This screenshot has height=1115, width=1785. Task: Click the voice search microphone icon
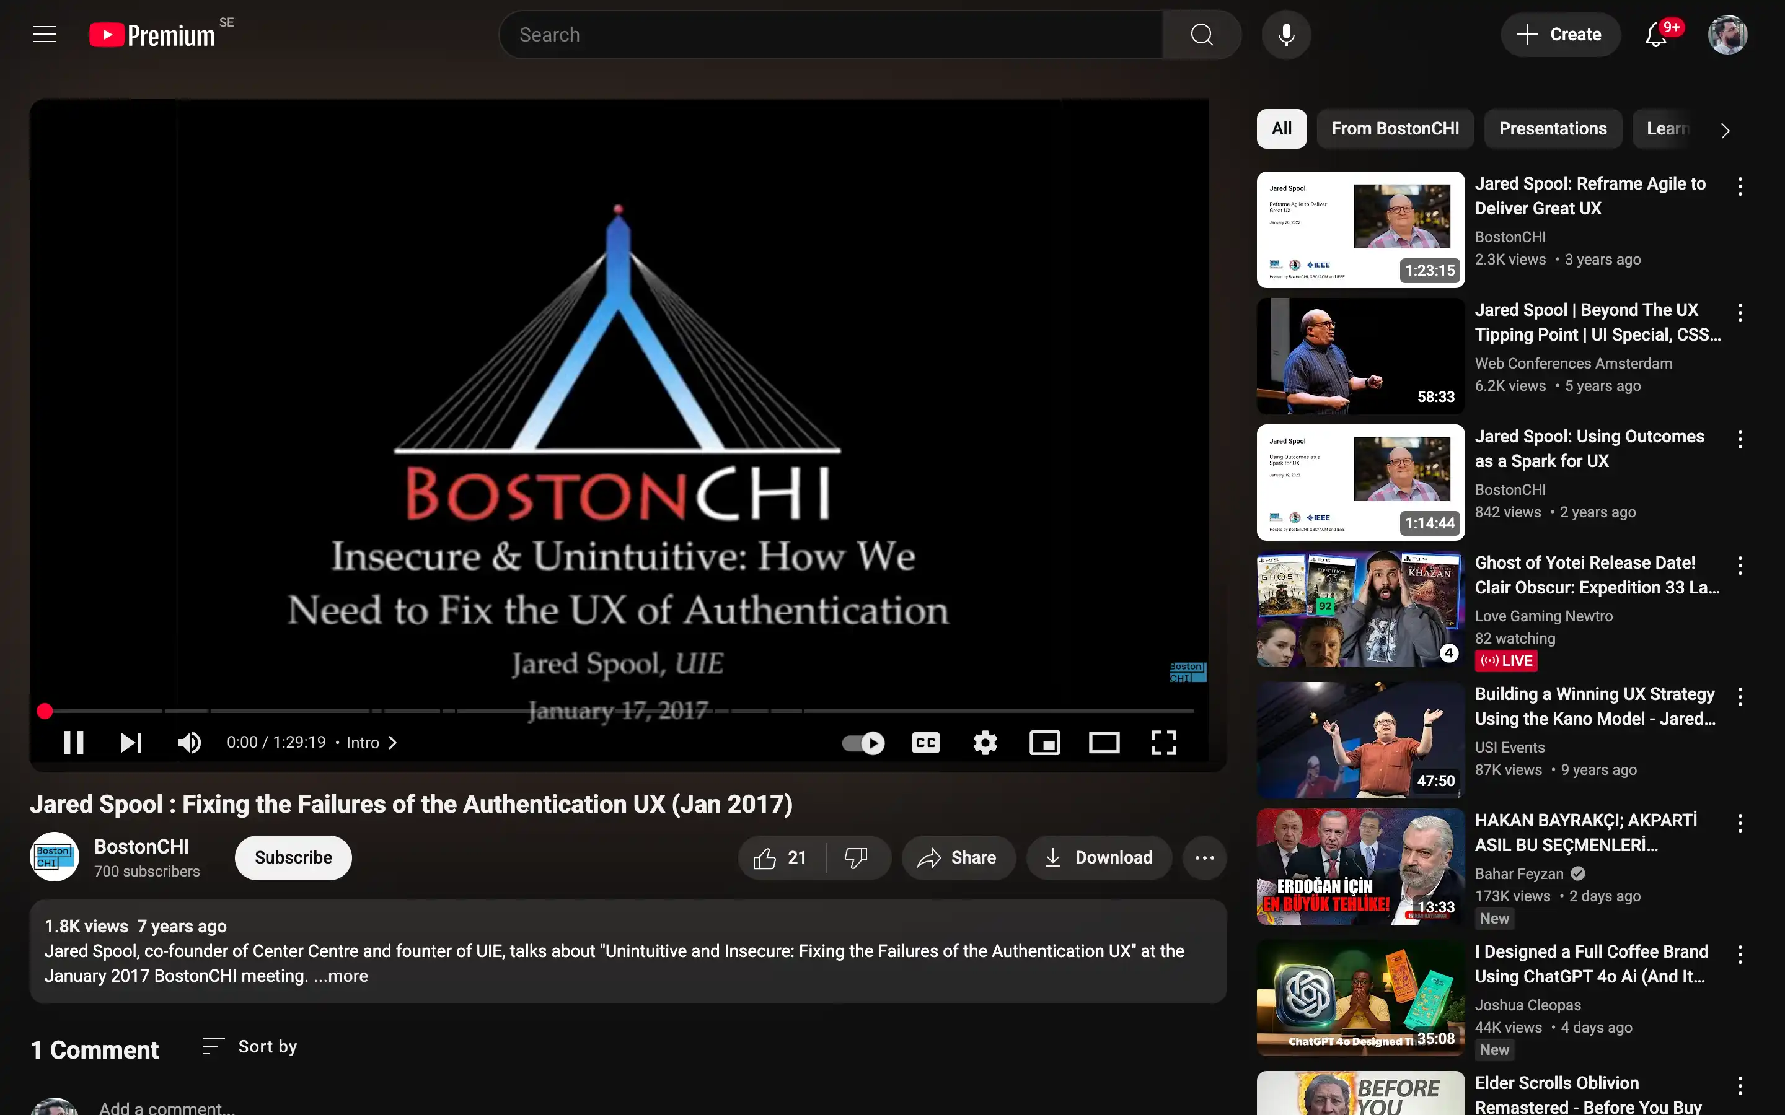1285,34
